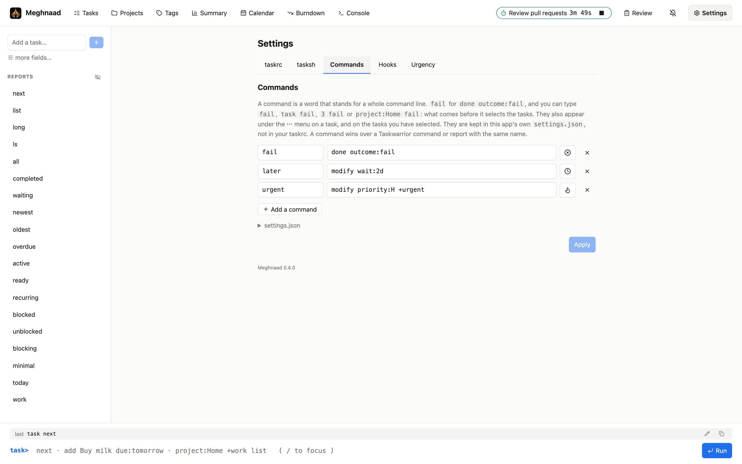
Task: Change the icon for the fail command
Action: [x=567, y=153]
